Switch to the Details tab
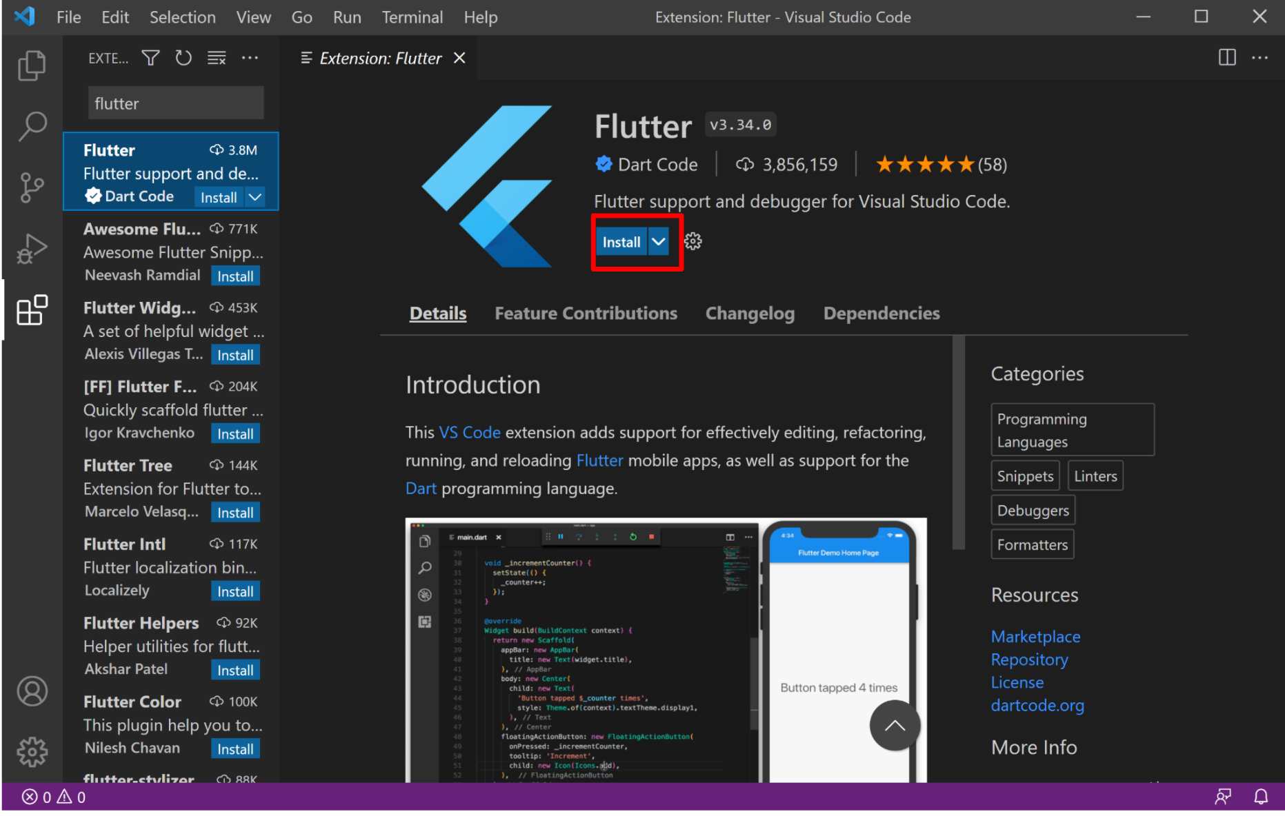This screenshot has width=1285, height=816. (x=438, y=314)
